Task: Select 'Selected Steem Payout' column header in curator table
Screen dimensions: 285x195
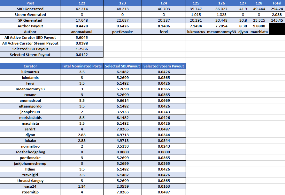Action: [164, 66]
